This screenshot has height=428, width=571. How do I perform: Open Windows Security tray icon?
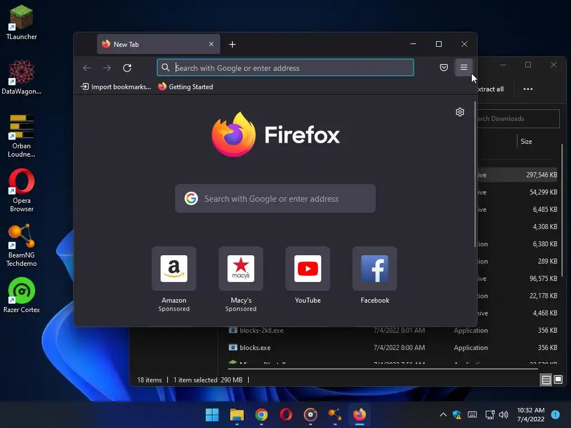click(x=457, y=415)
